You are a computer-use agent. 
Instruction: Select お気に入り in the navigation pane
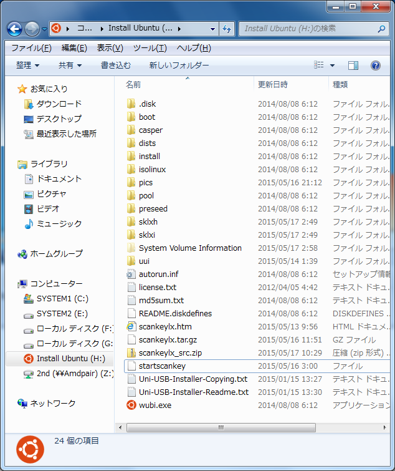click(49, 89)
